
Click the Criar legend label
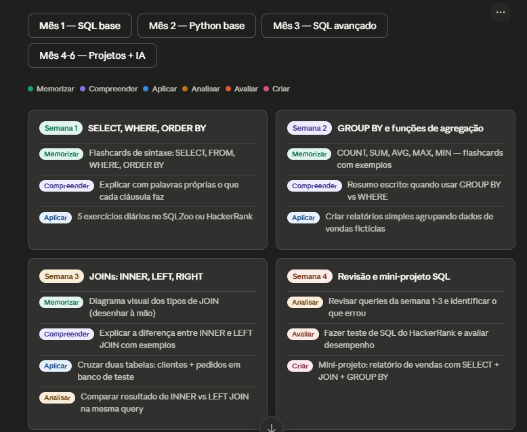click(281, 89)
